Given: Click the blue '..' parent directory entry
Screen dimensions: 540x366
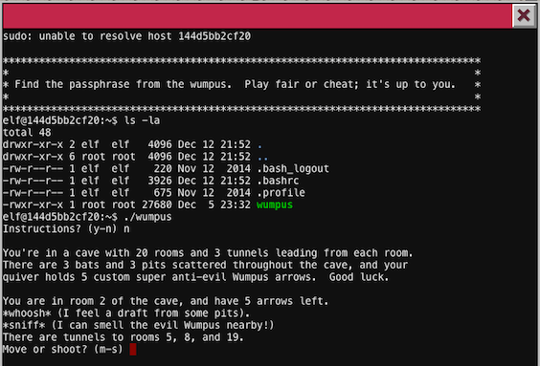Looking at the screenshot, I should click(262, 157).
